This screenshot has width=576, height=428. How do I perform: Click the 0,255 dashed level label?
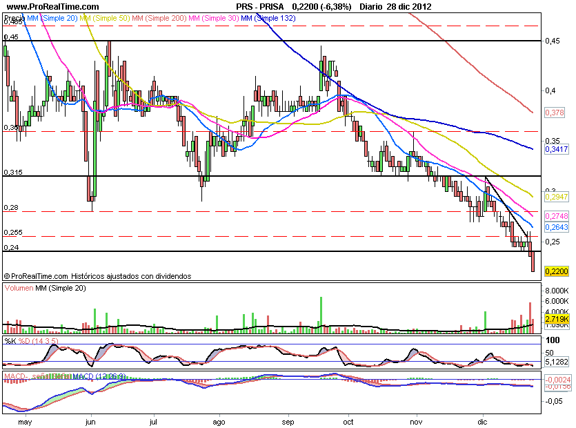pos(13,233)
